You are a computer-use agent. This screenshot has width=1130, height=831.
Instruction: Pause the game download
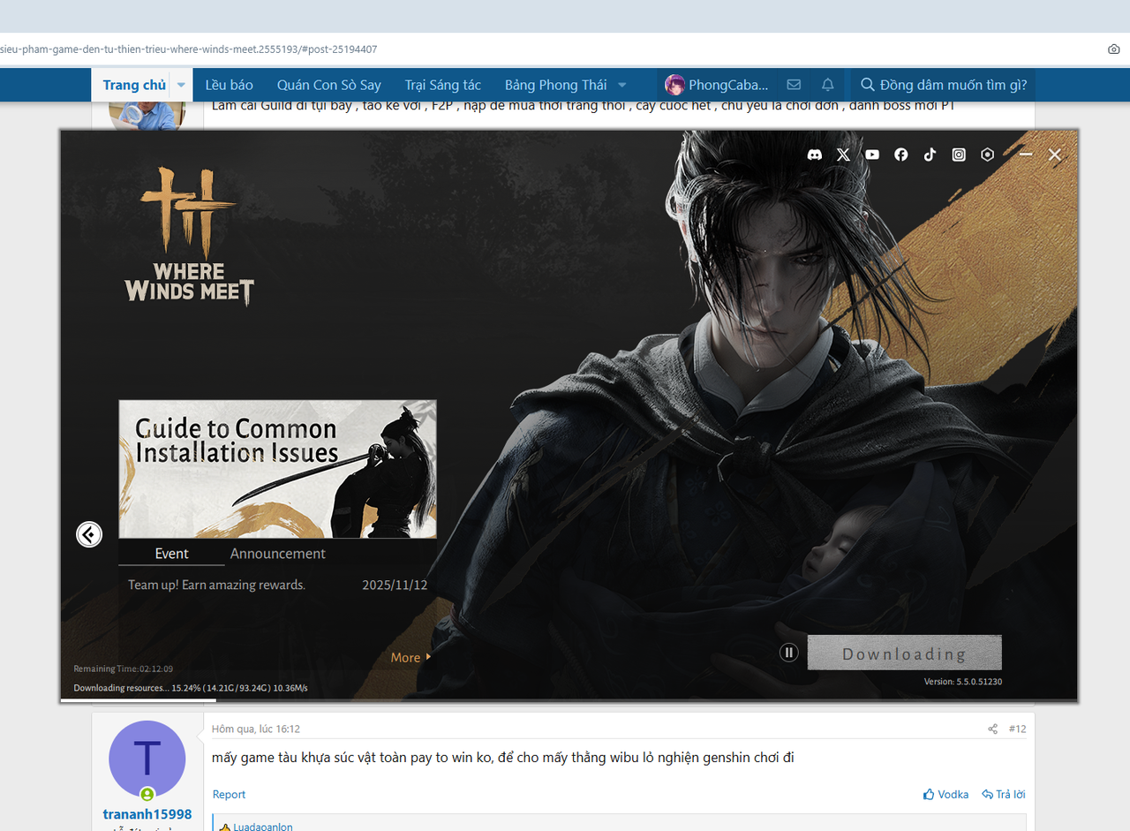(788, 652)
